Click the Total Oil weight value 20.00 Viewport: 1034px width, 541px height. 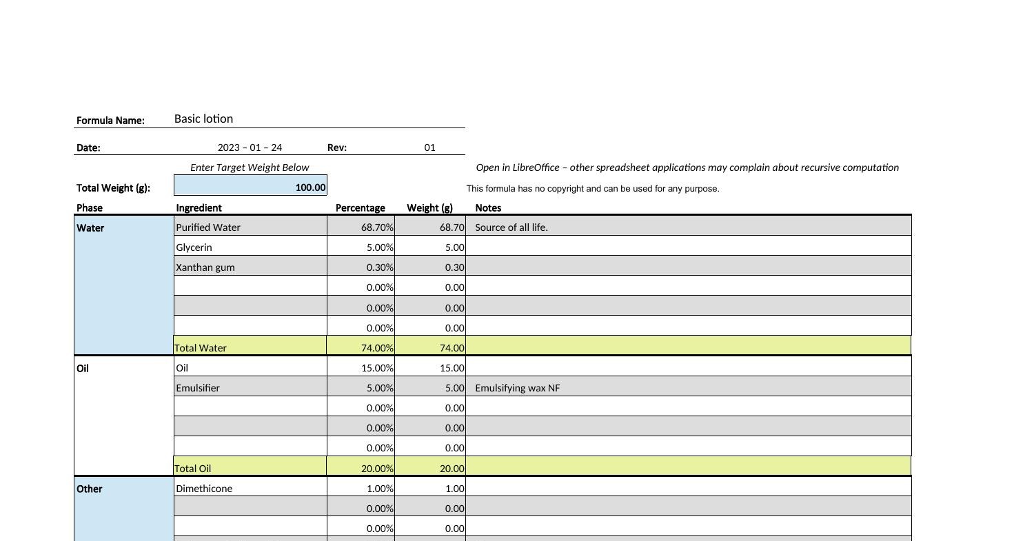(x=431, y=468)
